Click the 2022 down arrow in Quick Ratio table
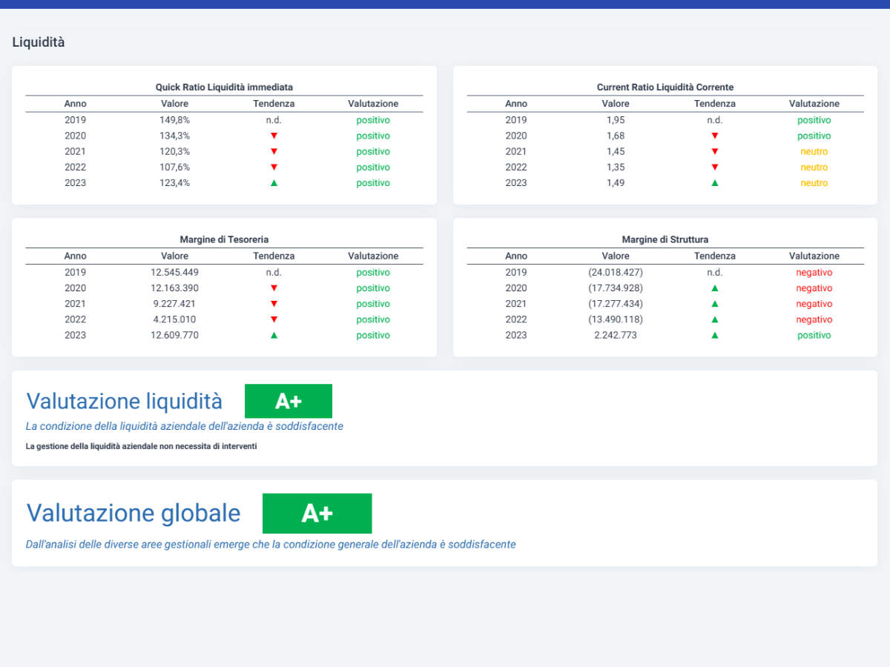This screenshot has width=890, height=667. click(274, 167)
